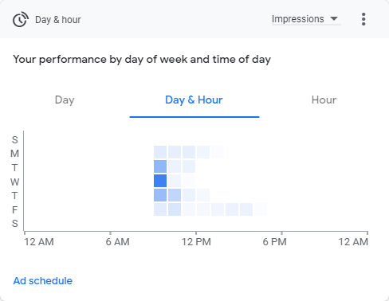Switch to the Day tab
This screenshot has height=301, width=389.
coord(65,100)
